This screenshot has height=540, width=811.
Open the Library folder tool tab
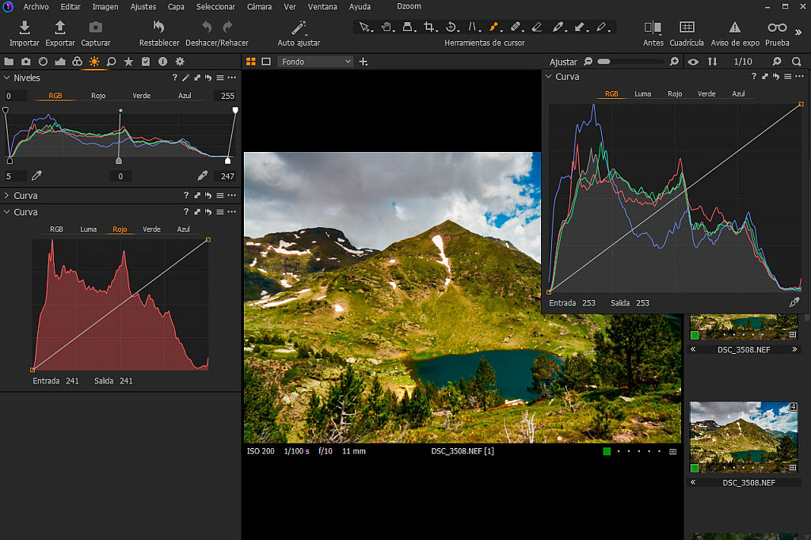pos(10,61)
